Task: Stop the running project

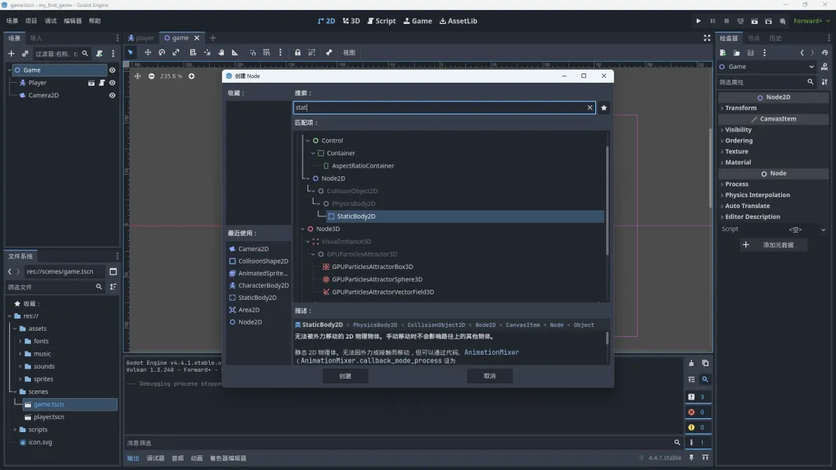Action: click(726, 21)
